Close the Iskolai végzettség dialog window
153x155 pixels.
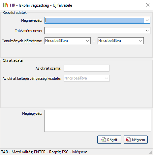coord(147,5)
